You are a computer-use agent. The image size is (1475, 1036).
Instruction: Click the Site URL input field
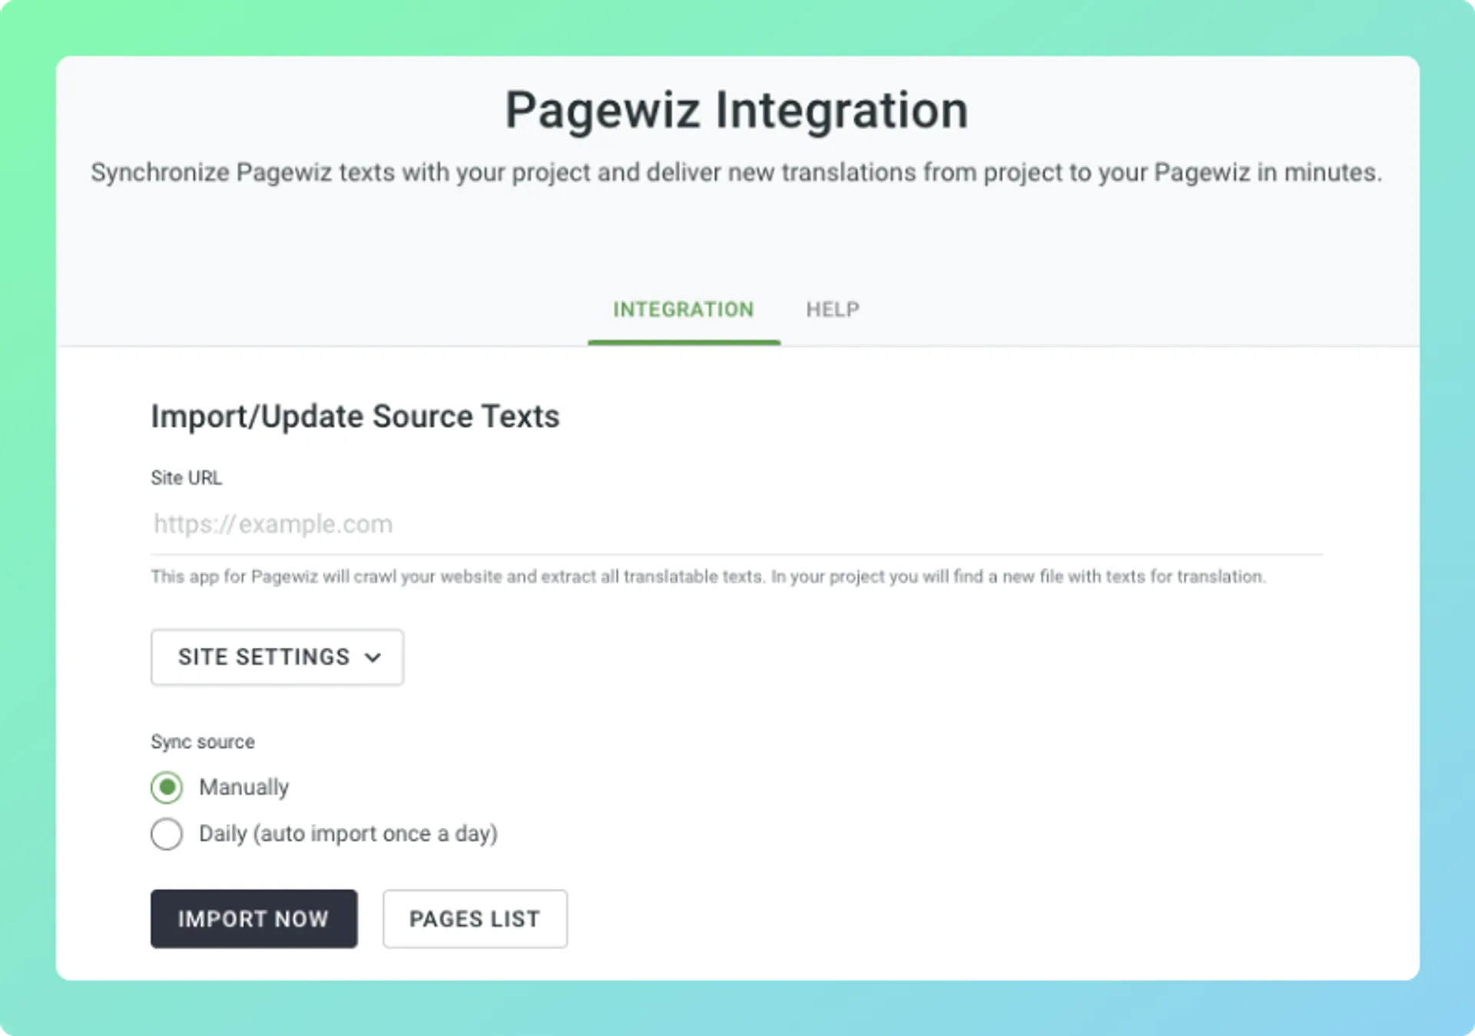click(736, 524)
